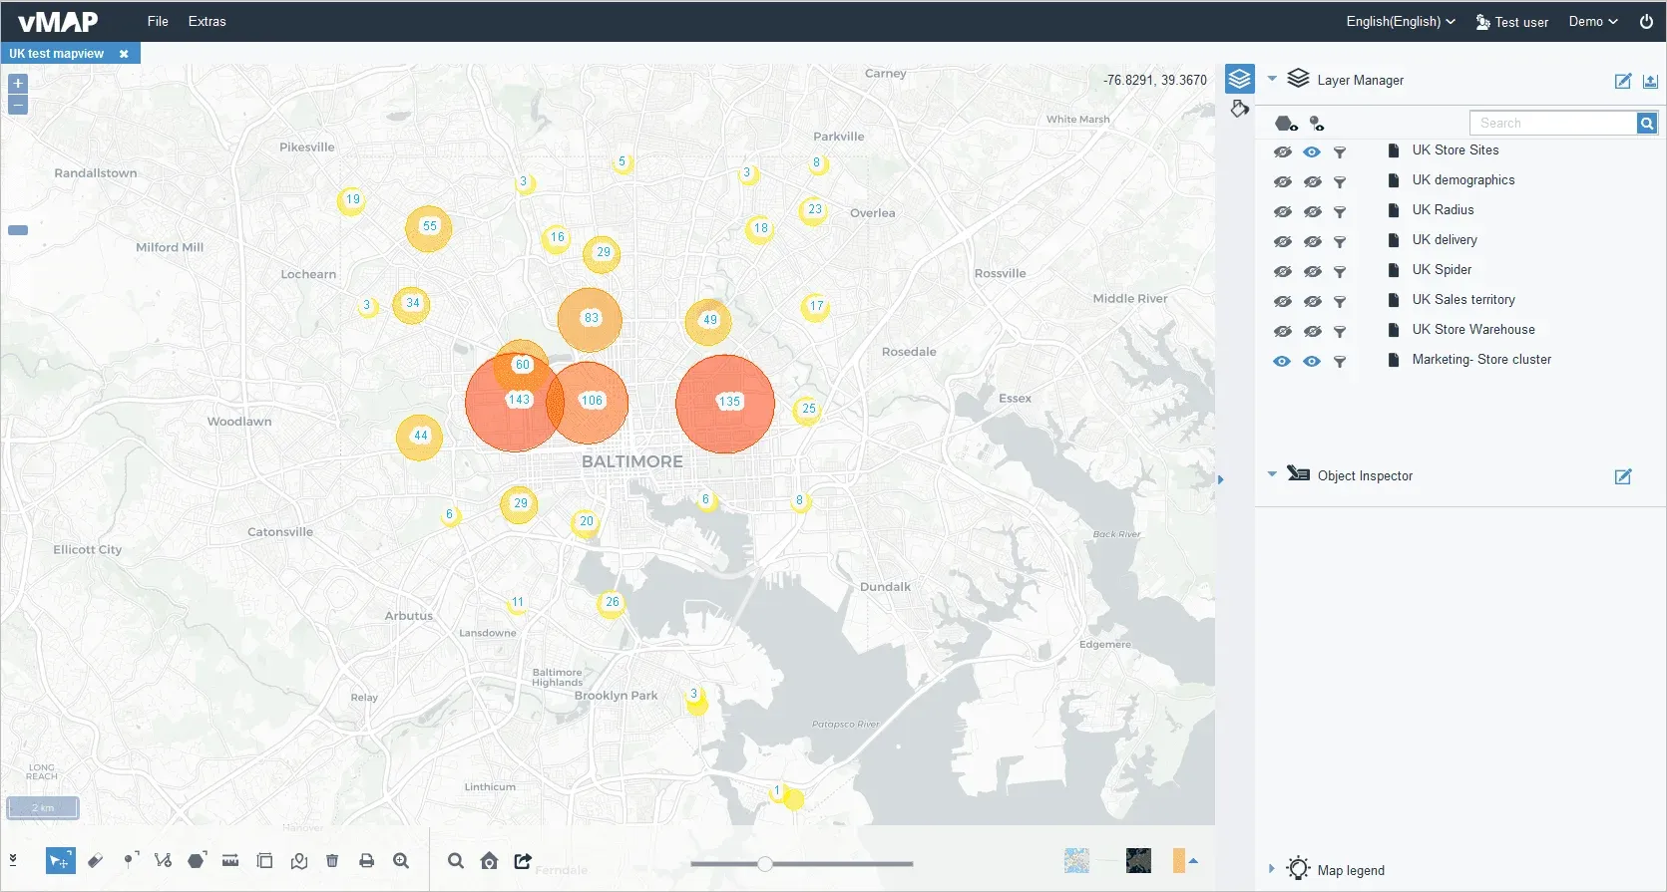Show polygon visibility of UK Radius
The image size is (1667, 892).
tap(1282, 212)
